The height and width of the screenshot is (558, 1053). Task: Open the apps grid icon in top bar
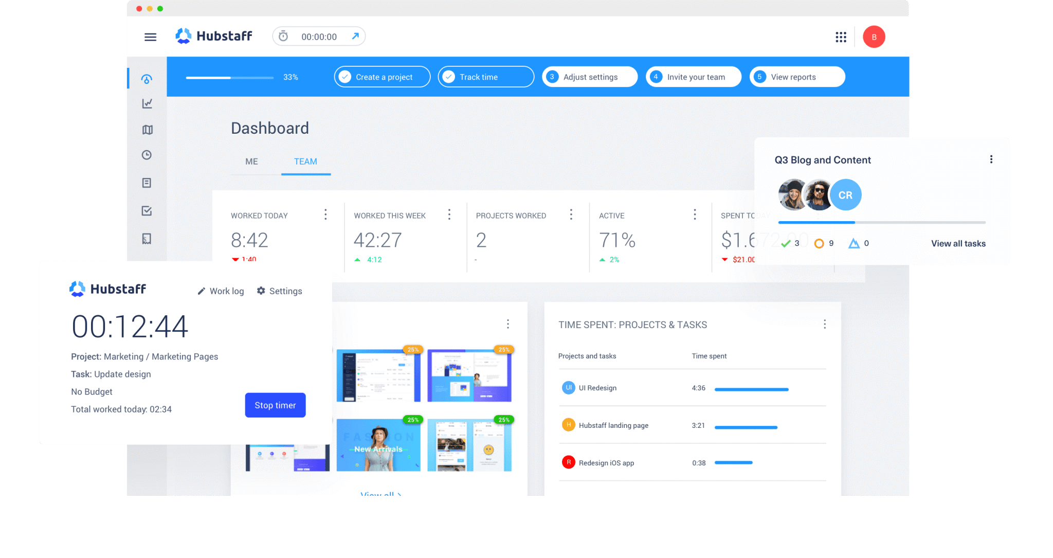(x=841, y=37)
